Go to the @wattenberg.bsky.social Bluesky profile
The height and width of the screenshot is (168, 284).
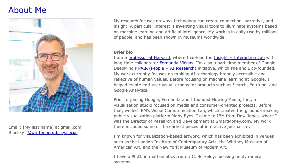[x=52, y=133]
